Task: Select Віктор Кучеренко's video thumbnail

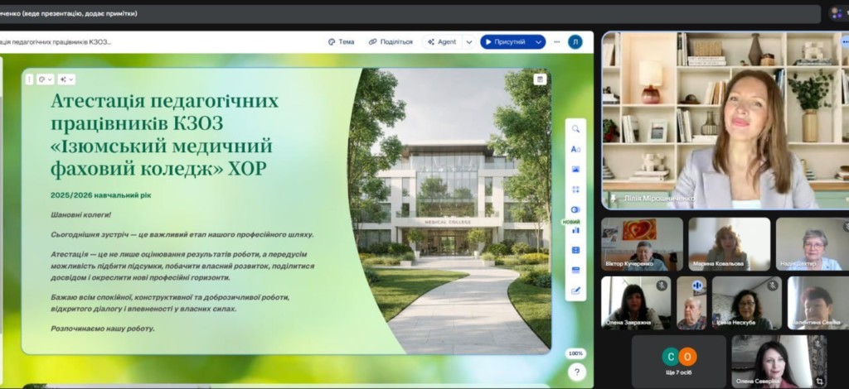Action: point(642,244)
